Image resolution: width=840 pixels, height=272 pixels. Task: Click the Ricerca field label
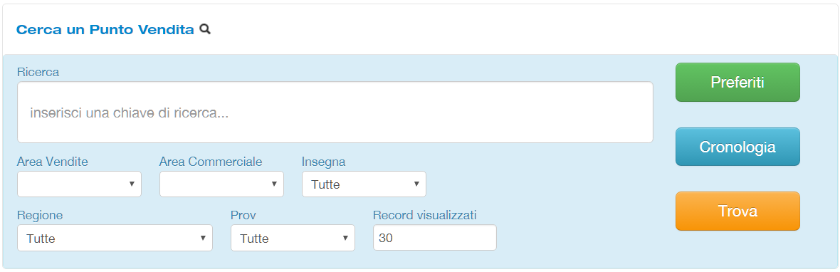click(x=38, y=72)
